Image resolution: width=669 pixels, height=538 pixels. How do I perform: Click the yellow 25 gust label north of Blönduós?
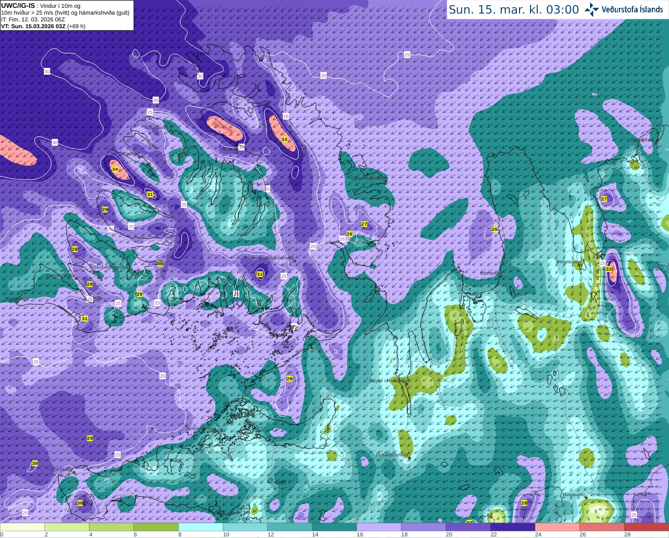coord(494,229)
